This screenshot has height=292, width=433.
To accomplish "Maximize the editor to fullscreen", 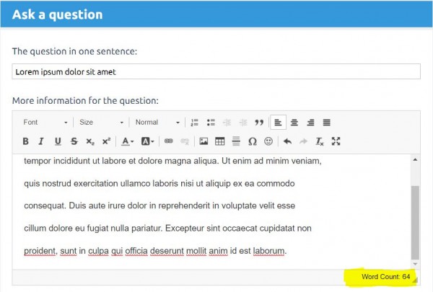I will click(336, 141).
